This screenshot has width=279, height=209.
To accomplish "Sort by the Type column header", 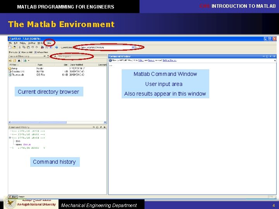I will tap(45, 65).
